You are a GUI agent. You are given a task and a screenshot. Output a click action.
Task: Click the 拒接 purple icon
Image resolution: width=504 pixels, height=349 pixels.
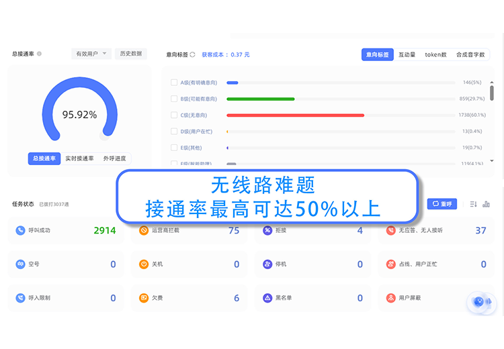(267, 230)
